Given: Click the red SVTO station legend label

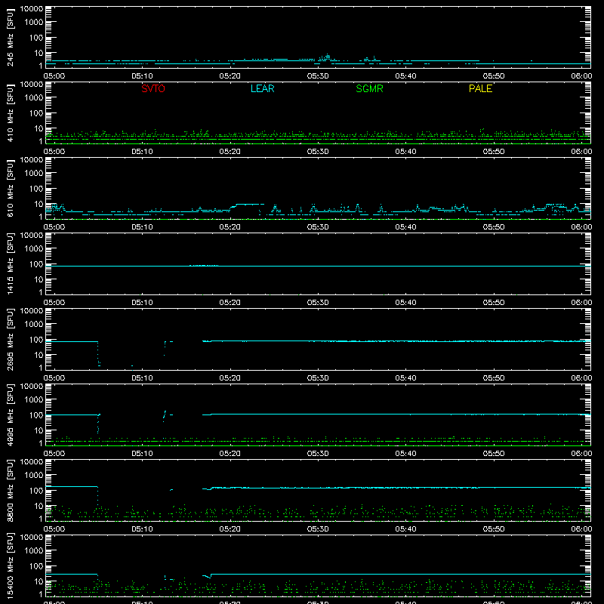Looking at the screenshot, I should coord(153,88).
